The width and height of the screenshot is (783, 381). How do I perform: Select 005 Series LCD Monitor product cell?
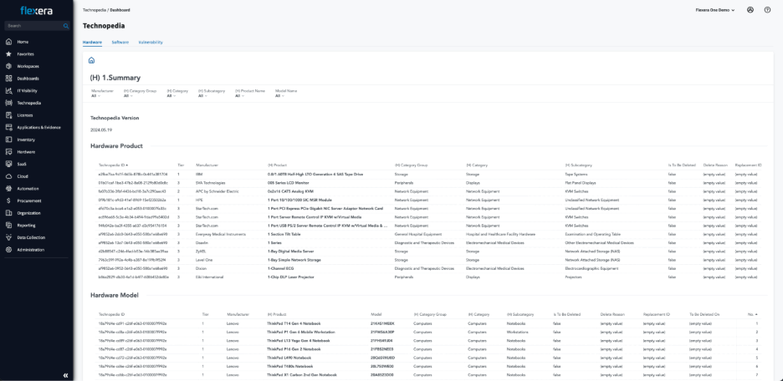288,182
